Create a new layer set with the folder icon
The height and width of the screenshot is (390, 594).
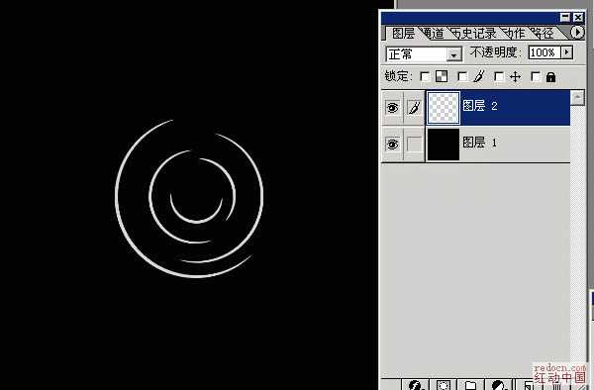tap(470, 385)
